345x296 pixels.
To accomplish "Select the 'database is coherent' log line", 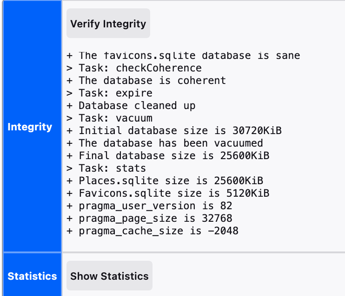I will pyautogui.click(x=146, y=81).
